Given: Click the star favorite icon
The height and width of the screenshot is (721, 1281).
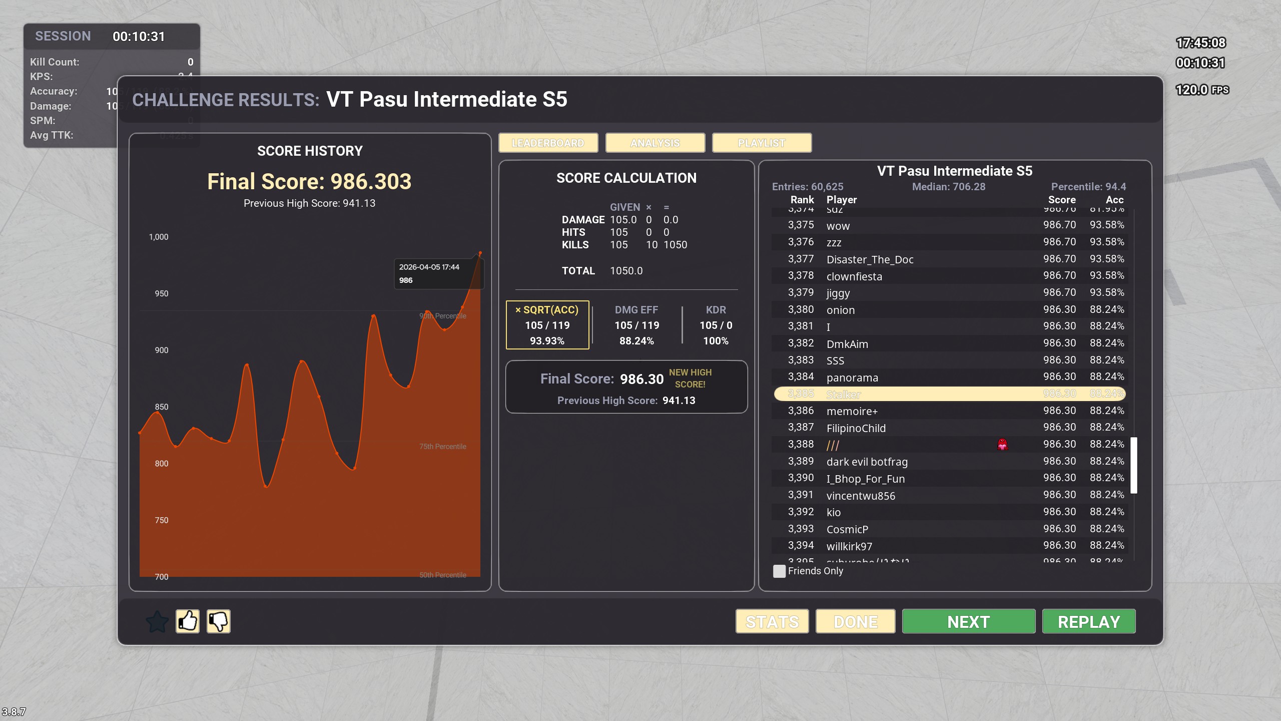Looking at the screenshot, I should (x=157, y=621).
